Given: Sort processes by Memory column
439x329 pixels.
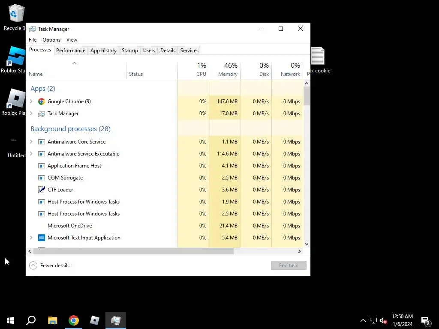Looking at the screenshot, I should (225, 70).
